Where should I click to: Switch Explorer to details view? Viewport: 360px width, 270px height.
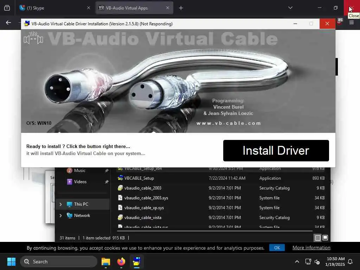(317, 238)
